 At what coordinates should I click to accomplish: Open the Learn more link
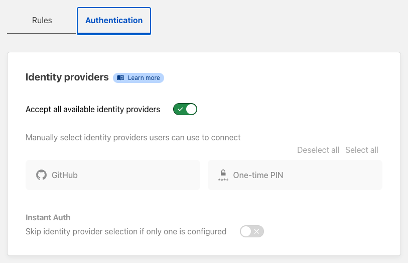139,78
